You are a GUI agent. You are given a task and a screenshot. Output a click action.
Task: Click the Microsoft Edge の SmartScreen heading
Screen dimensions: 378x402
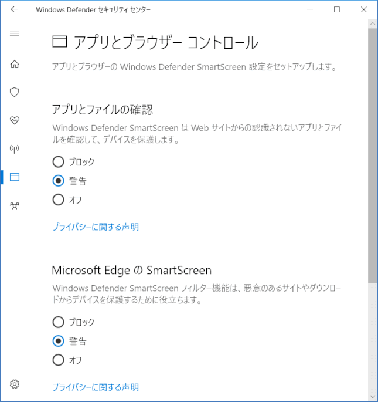132,270
